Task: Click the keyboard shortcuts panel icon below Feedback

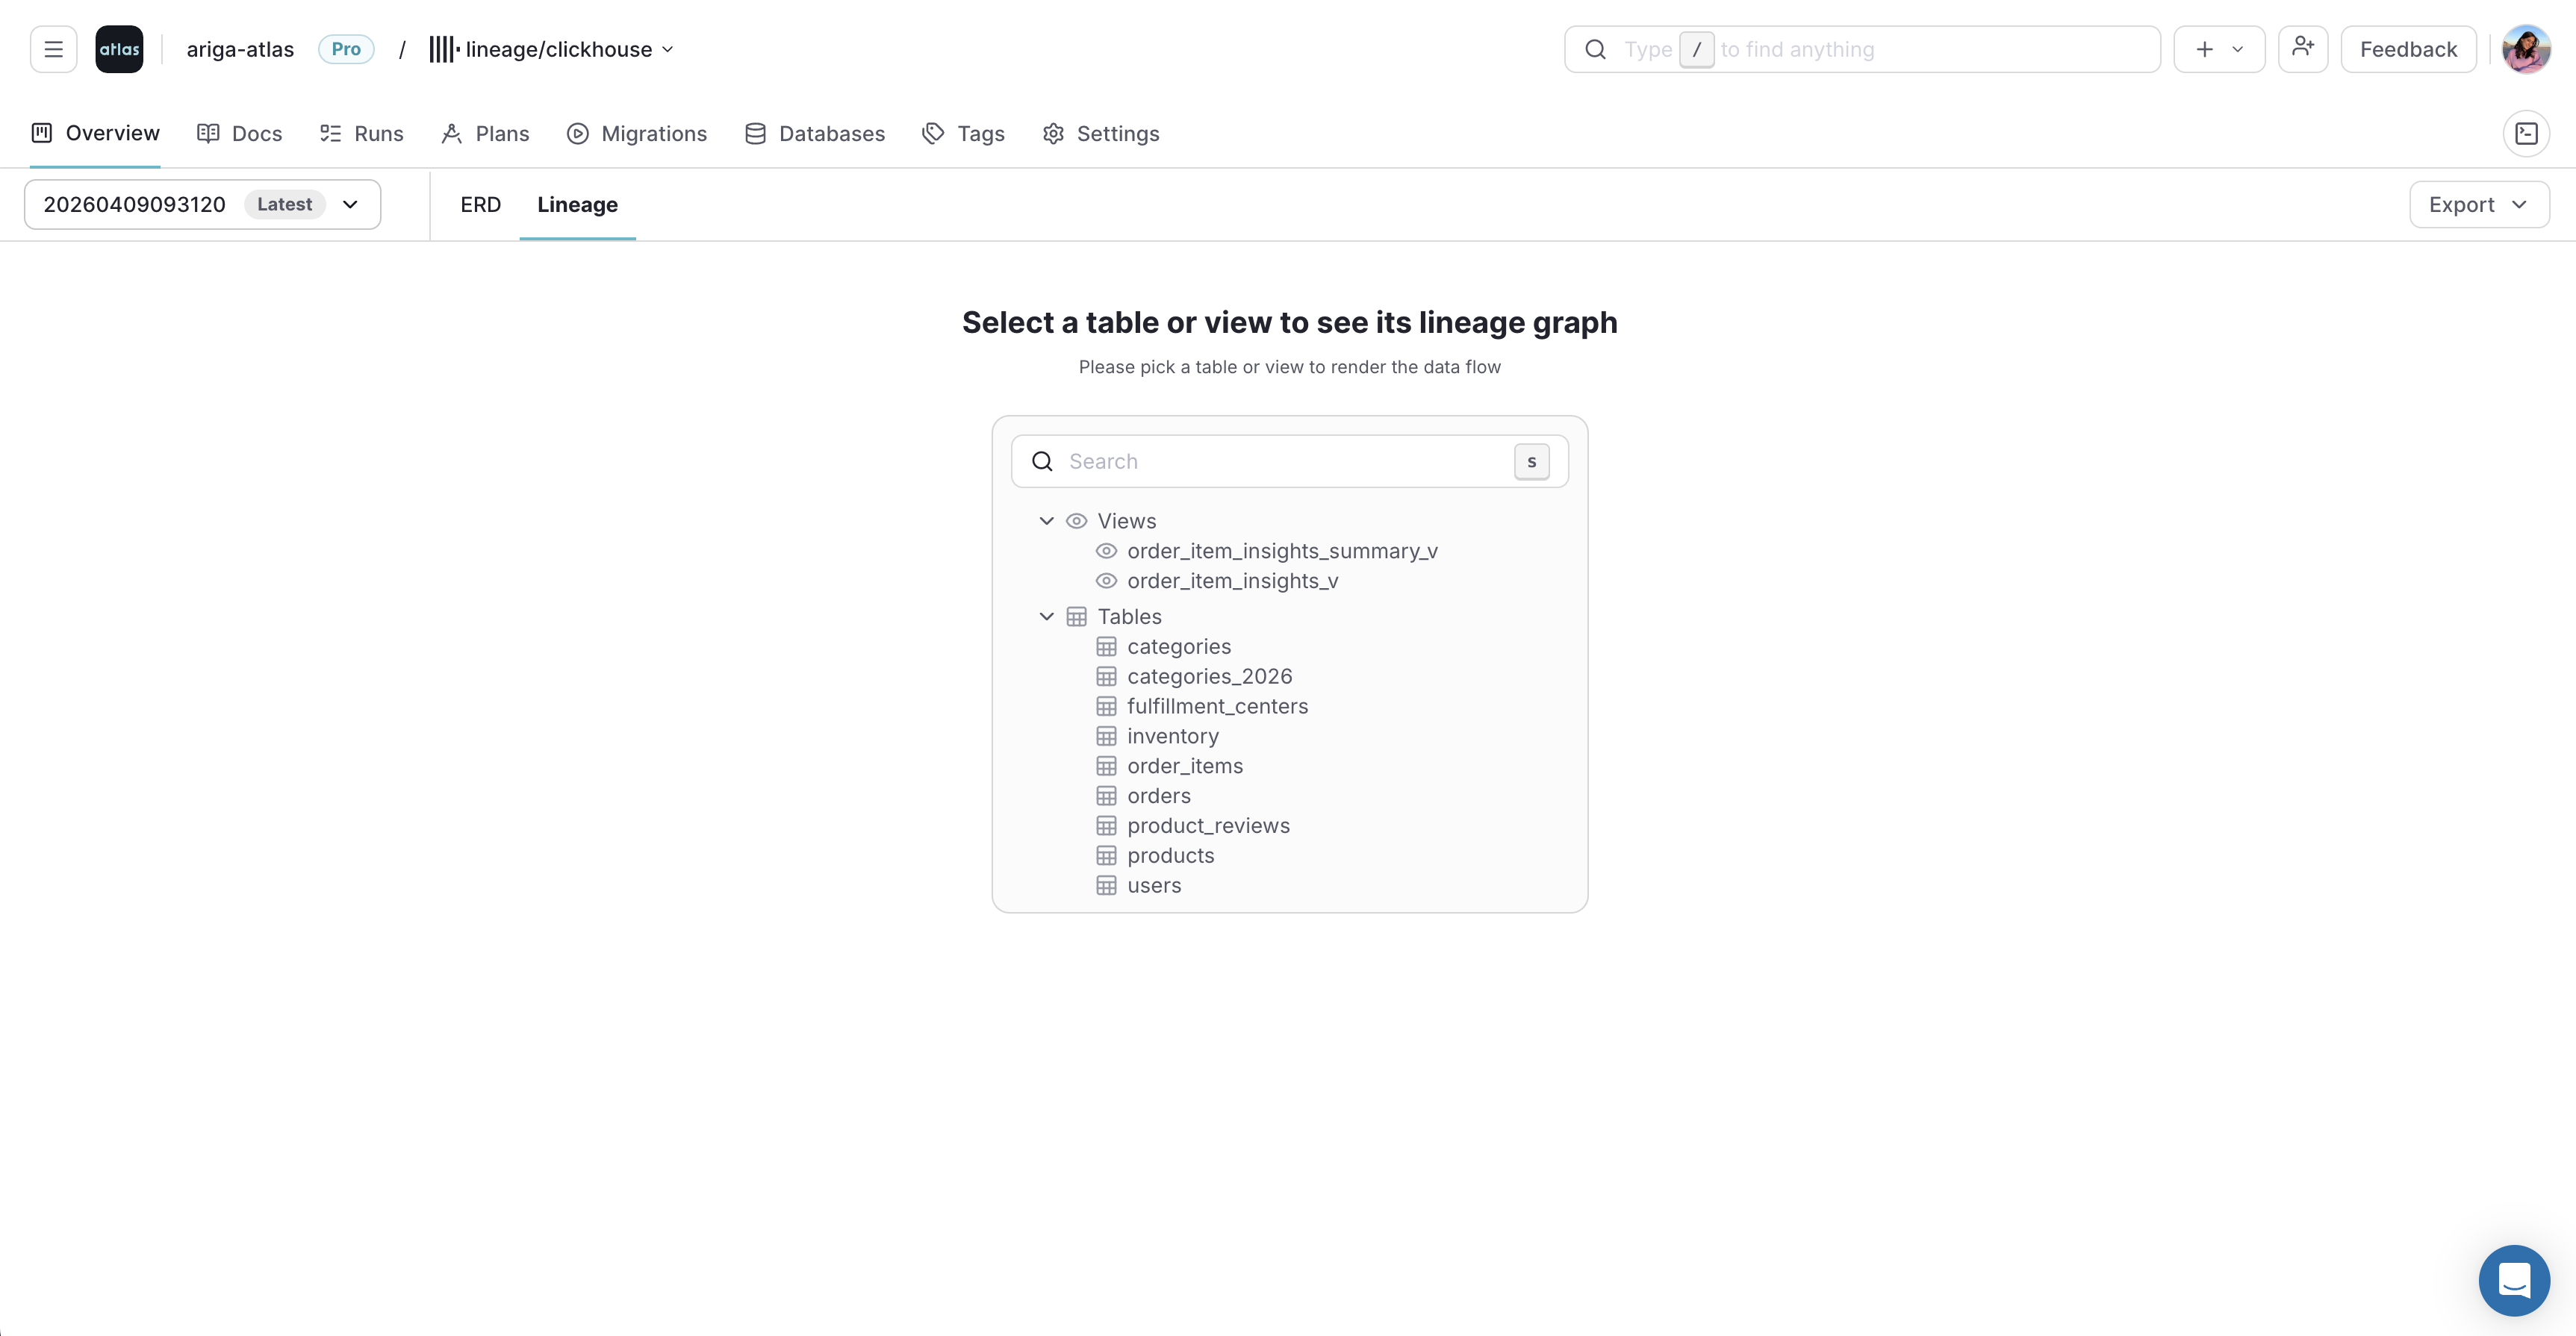Action: coord(2527,133)
